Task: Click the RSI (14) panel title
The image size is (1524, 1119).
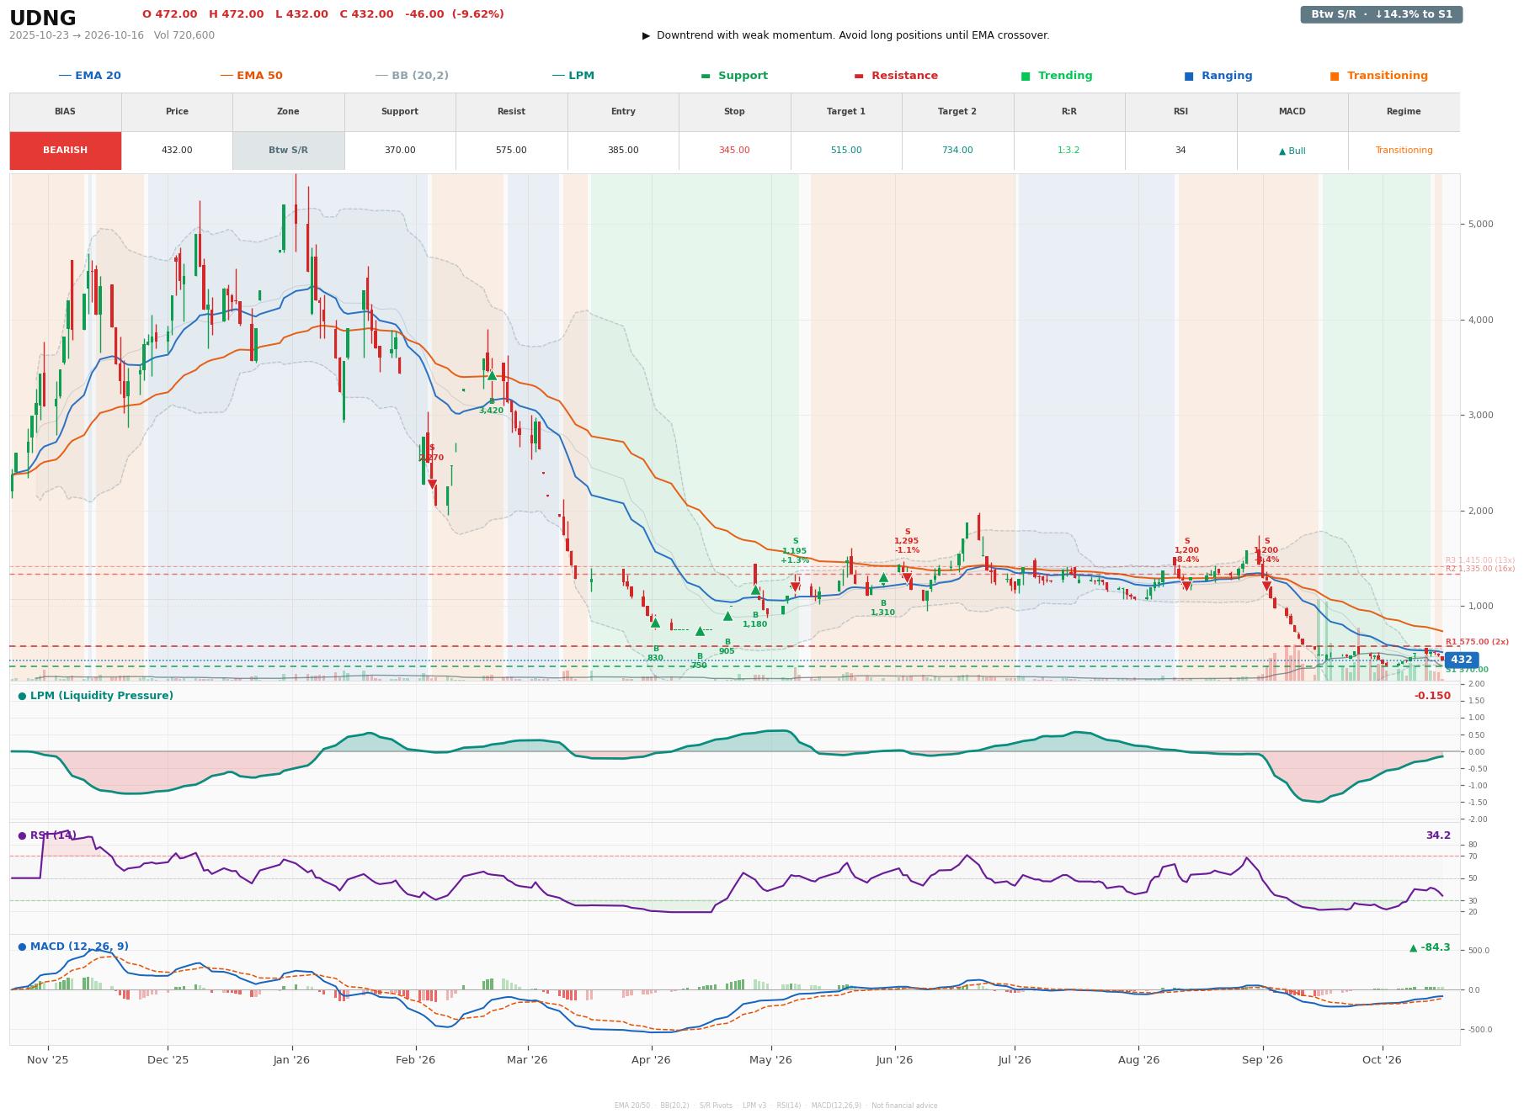Action: point(47,835)
